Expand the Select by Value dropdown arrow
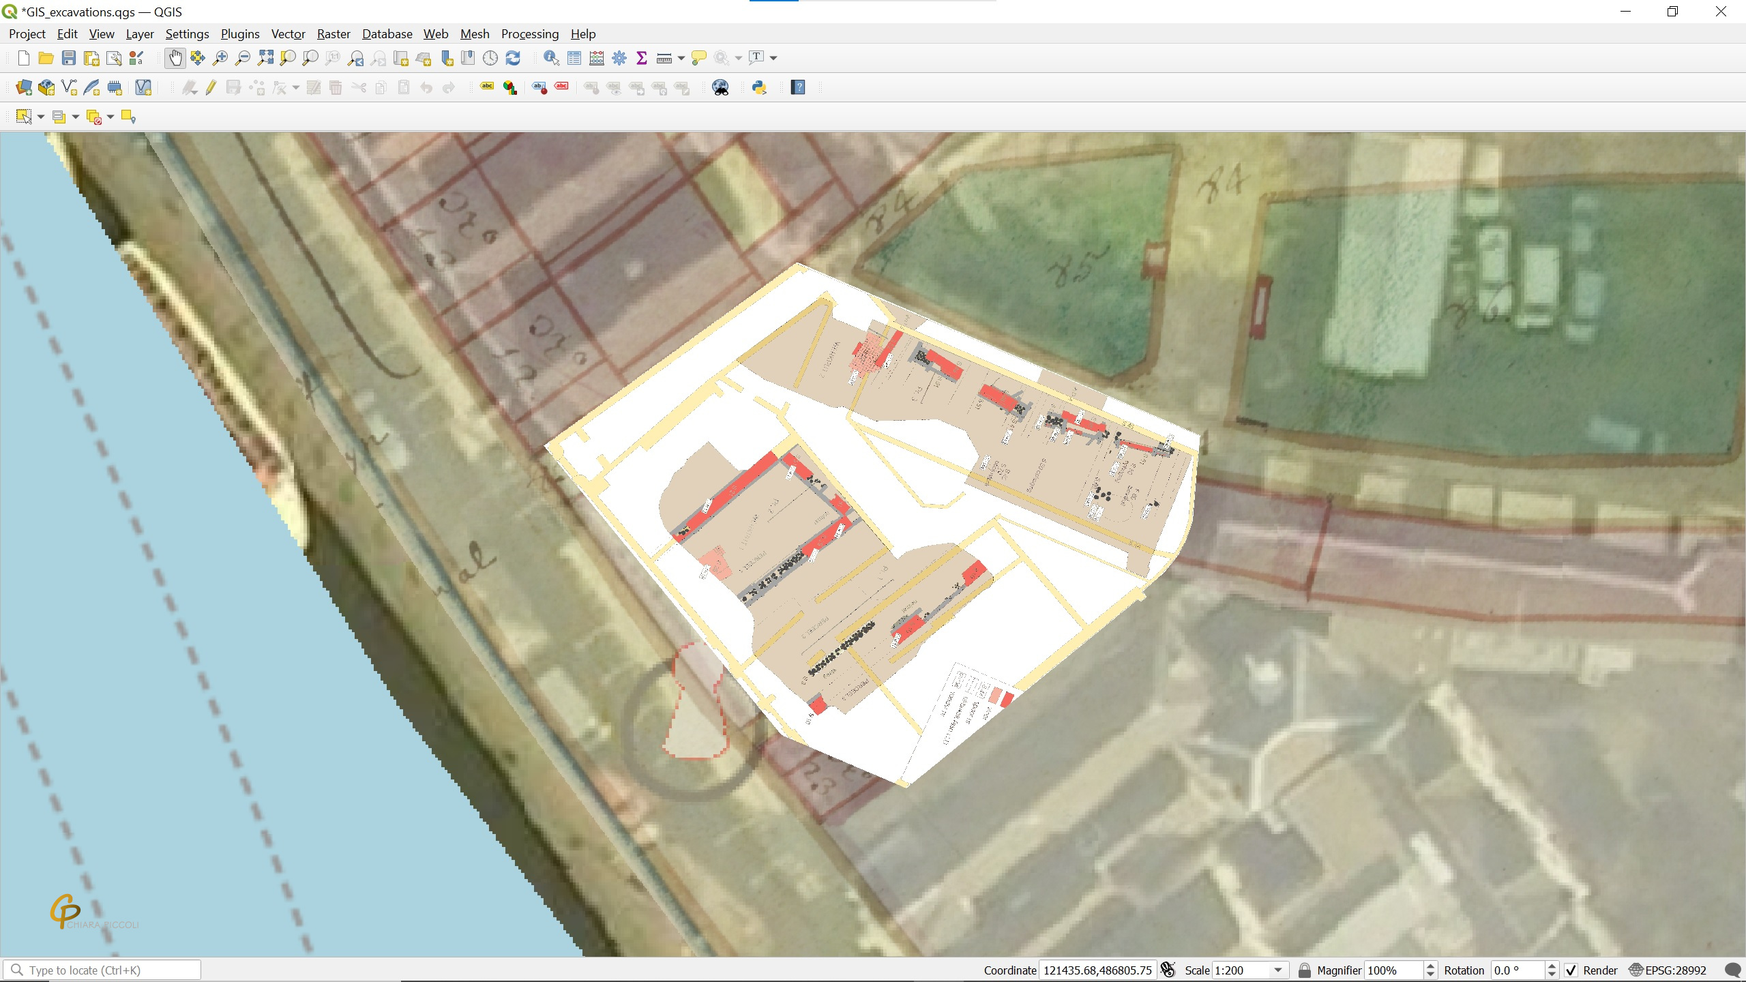Viewport: 1746px width, 982px height. coord(76,117)
